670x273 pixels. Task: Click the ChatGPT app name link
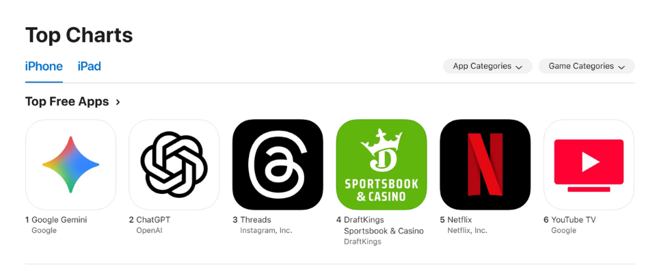click(153, 220)
